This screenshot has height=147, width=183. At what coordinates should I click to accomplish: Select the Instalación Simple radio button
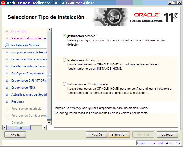point(64,36)
